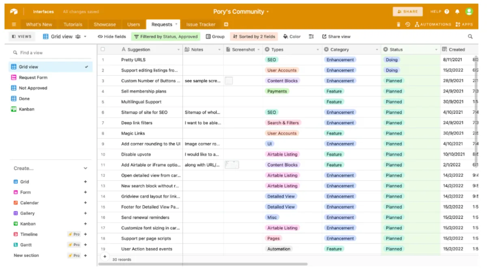Click the Airtable logo icon

[14, 12]
